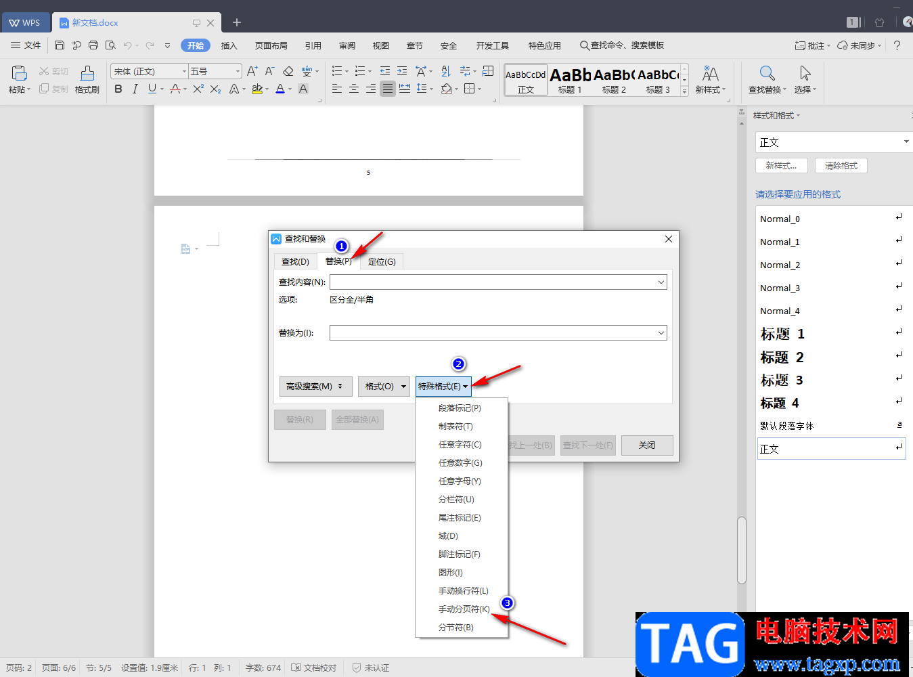
Task: Click the bulleted list icon
Action: pyautogui.click(x=337, y=71)
